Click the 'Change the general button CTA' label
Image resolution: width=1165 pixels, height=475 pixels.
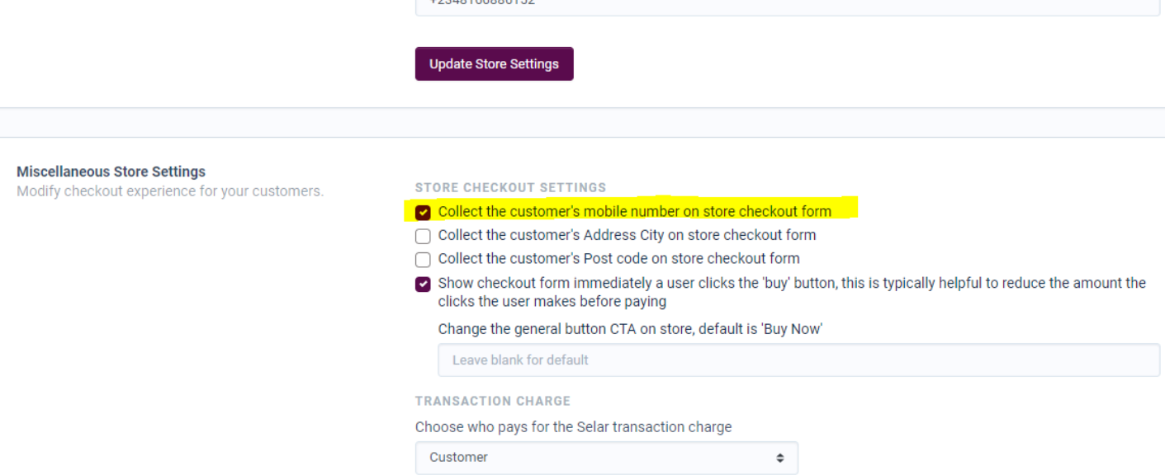(x=630, y=329)
